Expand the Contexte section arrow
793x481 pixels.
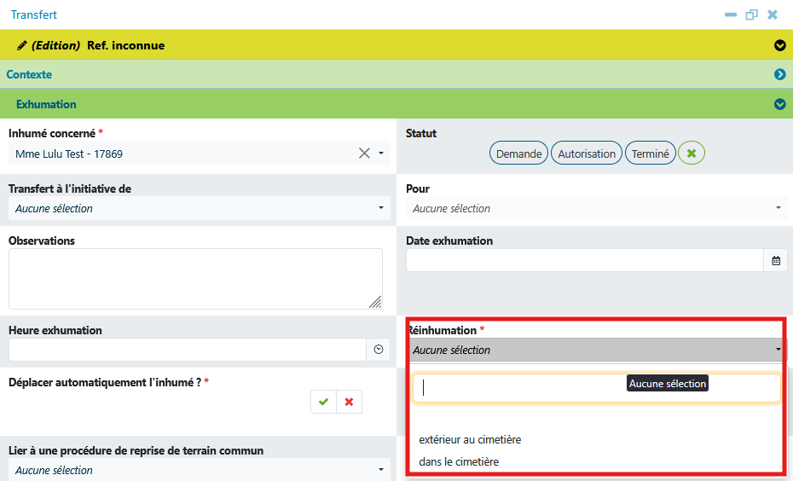tap(780, 74)
